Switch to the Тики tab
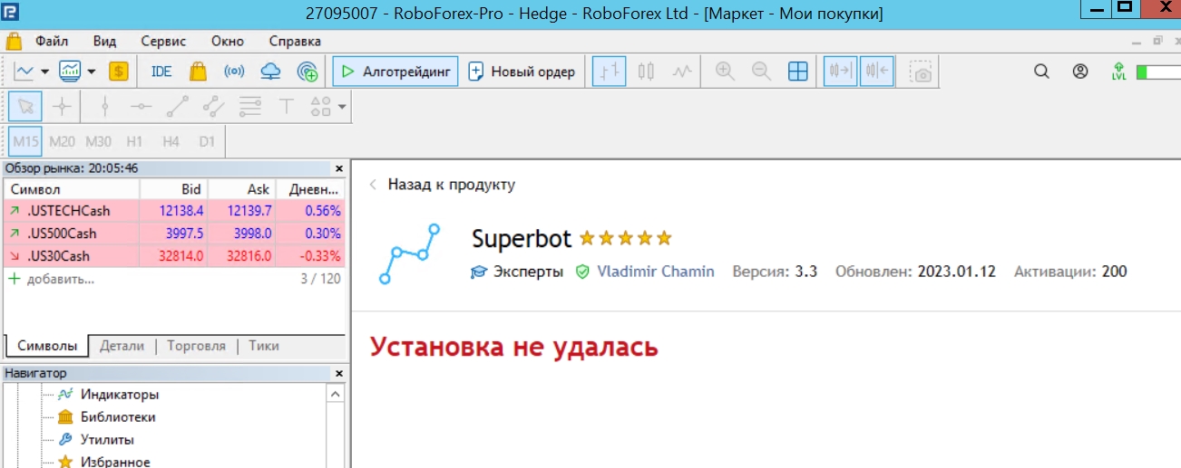 click(x=264, y=346)
